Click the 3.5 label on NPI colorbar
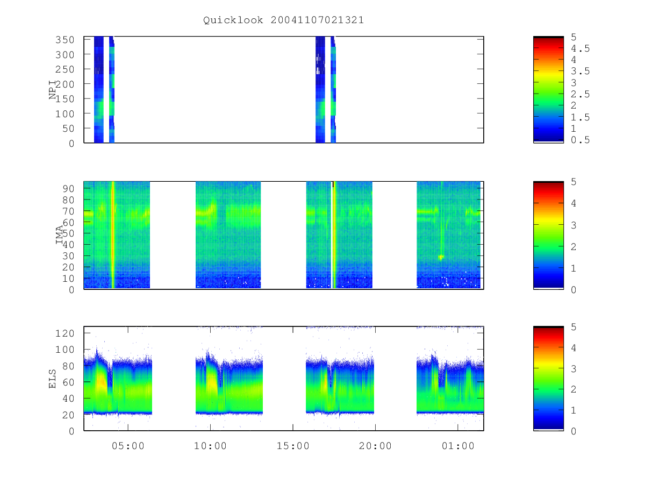Image resolution: width=645 pixels, height=484 pixels. (580, 71)
